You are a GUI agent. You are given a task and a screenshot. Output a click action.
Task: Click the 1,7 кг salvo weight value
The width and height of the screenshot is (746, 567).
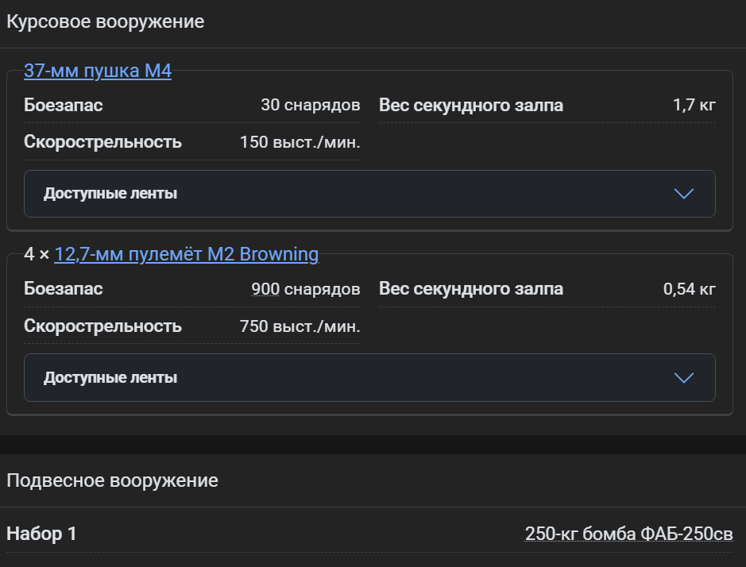coord(694,105)
